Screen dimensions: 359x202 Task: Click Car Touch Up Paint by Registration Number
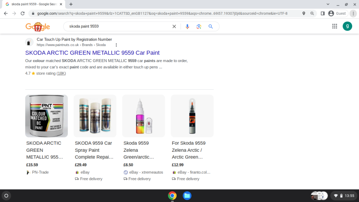(x=74, y=39)
